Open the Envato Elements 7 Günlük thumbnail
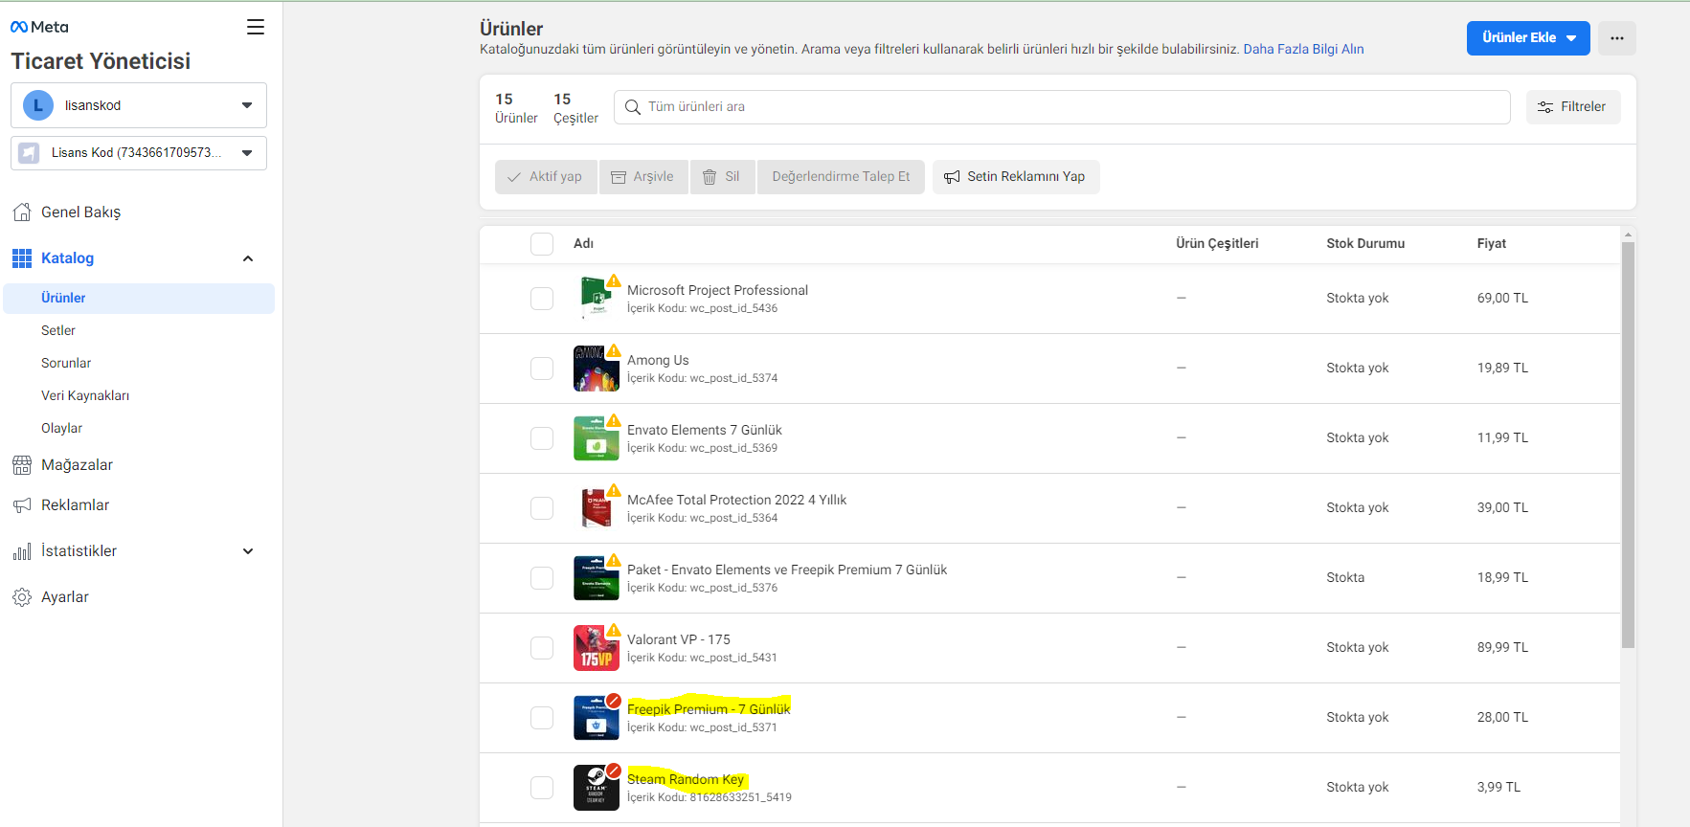Viewport: 1690px width, 827px height. 597,438
